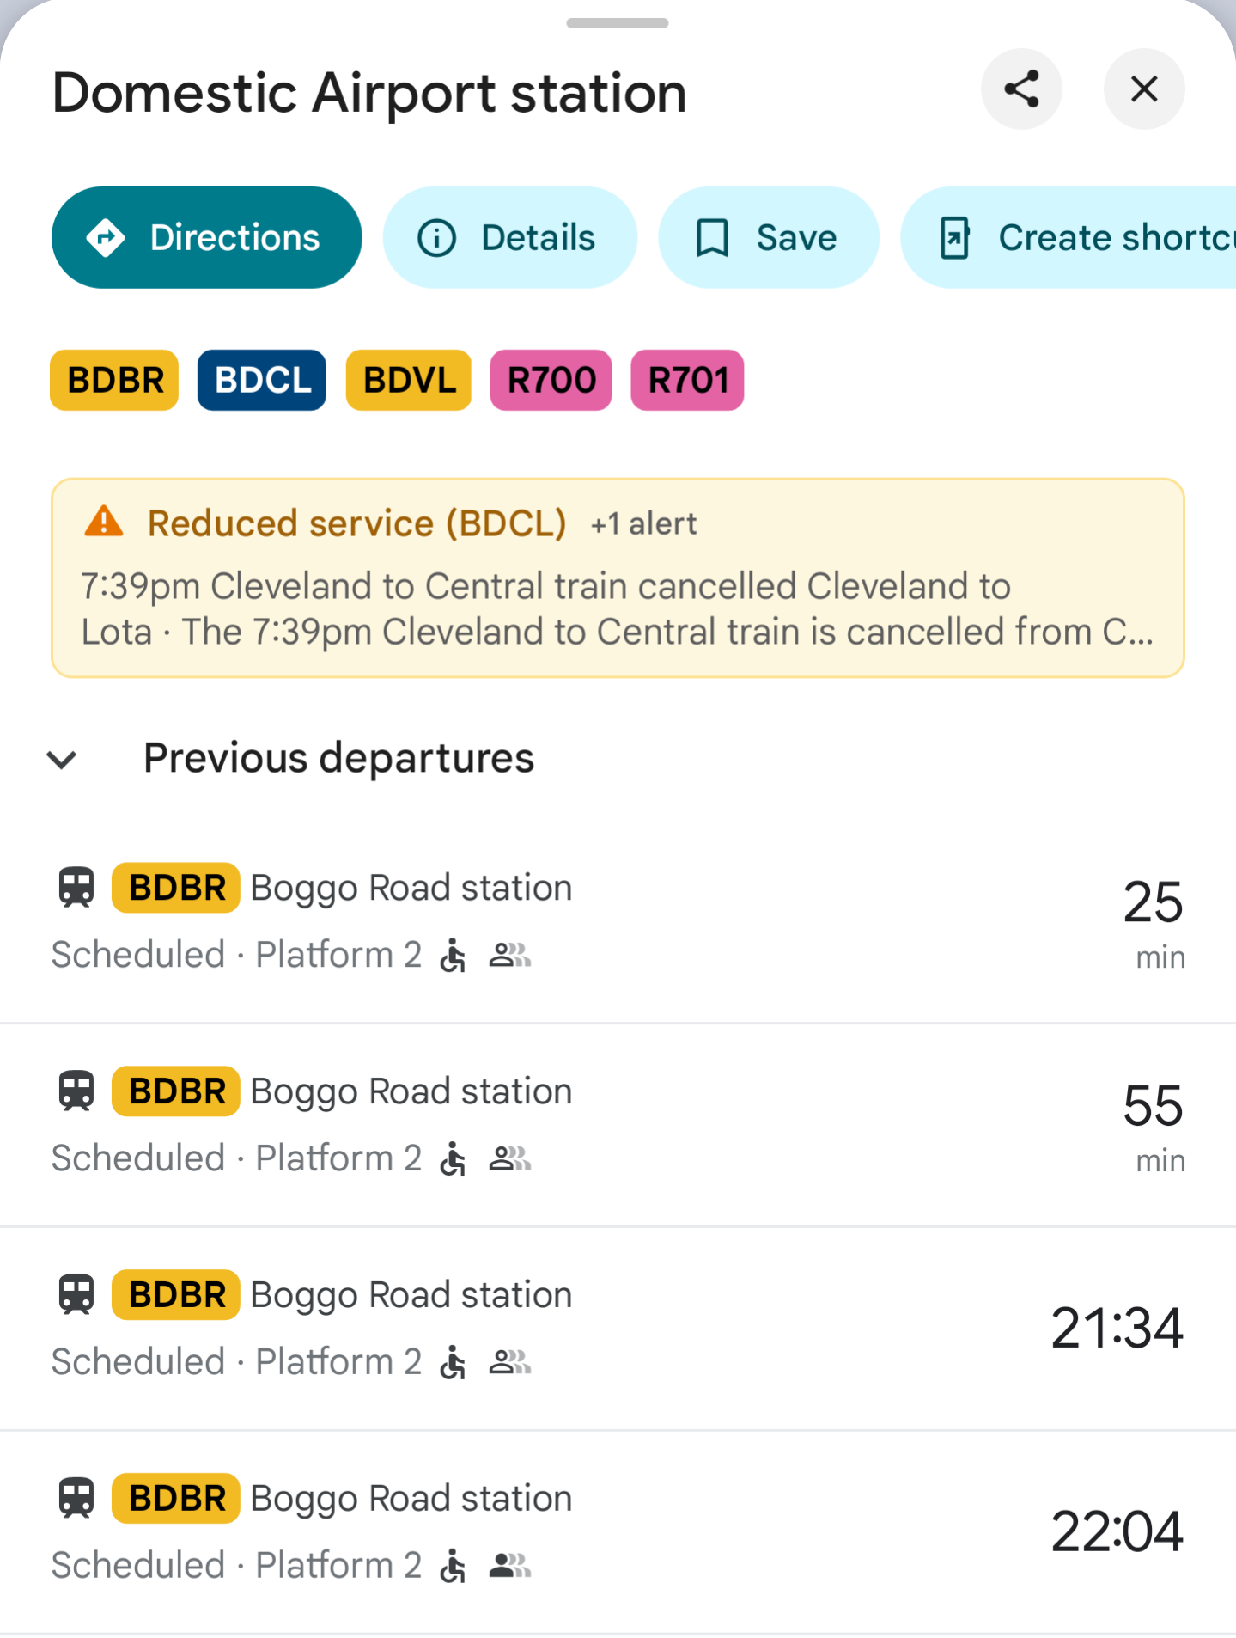
Task: Tap train icon of 22:04 departure
Action: [x=76, y=1499]
